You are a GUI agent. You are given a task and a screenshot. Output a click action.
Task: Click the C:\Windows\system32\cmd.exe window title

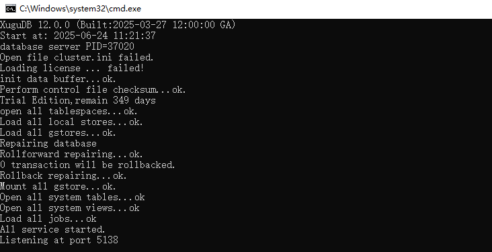point(80,9)
